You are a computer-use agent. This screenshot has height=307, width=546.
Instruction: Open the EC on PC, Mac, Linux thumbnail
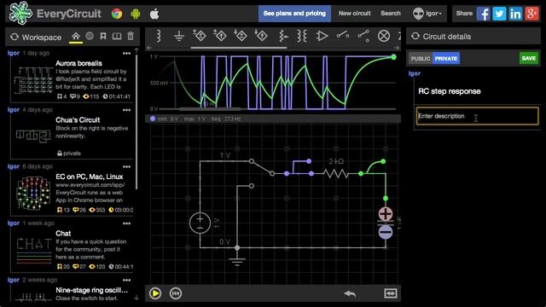point(33,194)
